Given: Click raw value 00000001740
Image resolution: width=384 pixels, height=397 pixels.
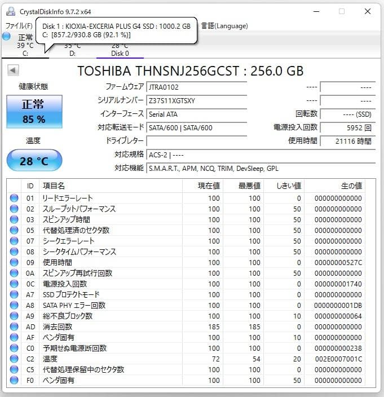Looking at the screenshot, I should click(338, 284).
